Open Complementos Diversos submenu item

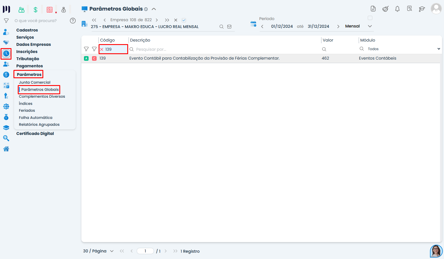42,97
